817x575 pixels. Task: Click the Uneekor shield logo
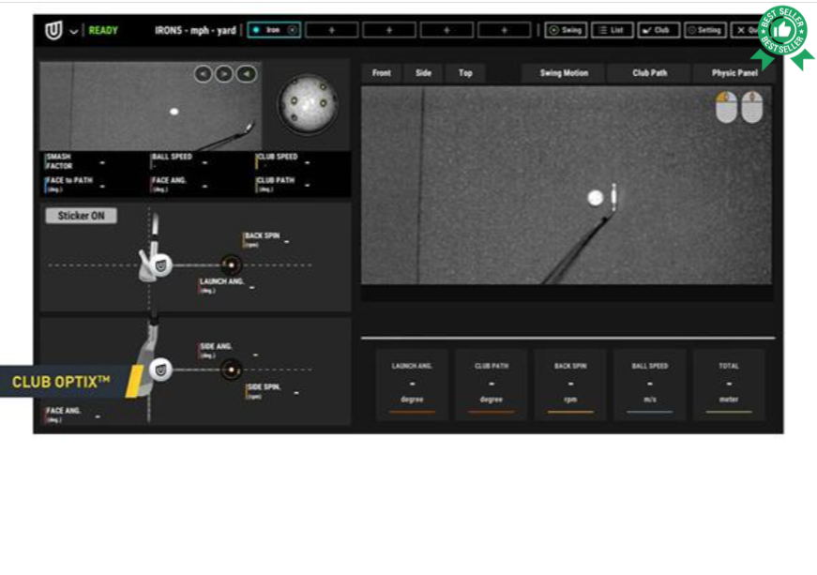[x=53, y=31]
